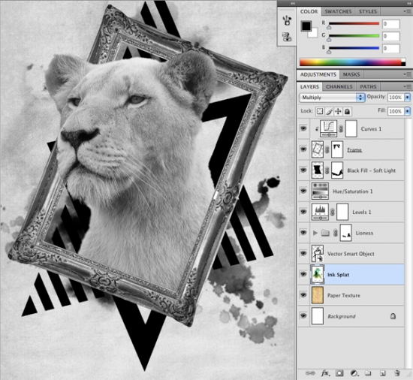Click the Frame layer mask thumbnail

pos(337,149)
